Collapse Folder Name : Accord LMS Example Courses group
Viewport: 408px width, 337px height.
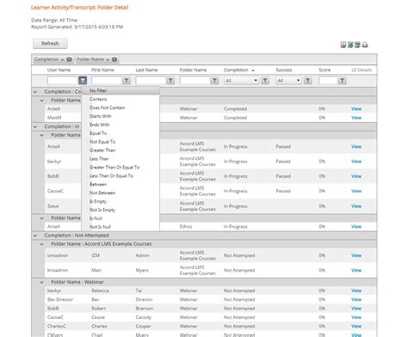[42, 244]
